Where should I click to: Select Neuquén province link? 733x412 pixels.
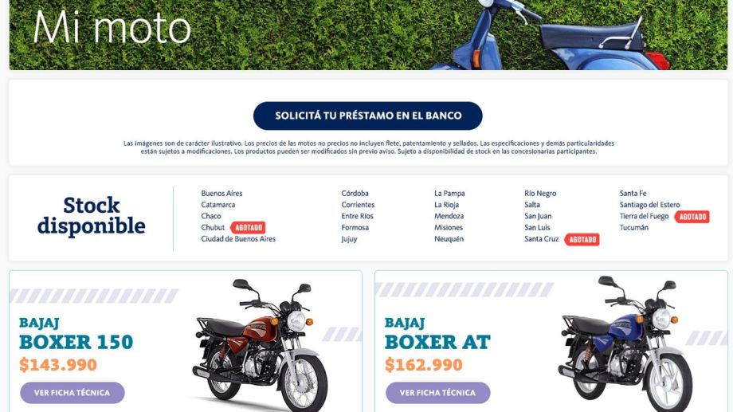(449, 238)
